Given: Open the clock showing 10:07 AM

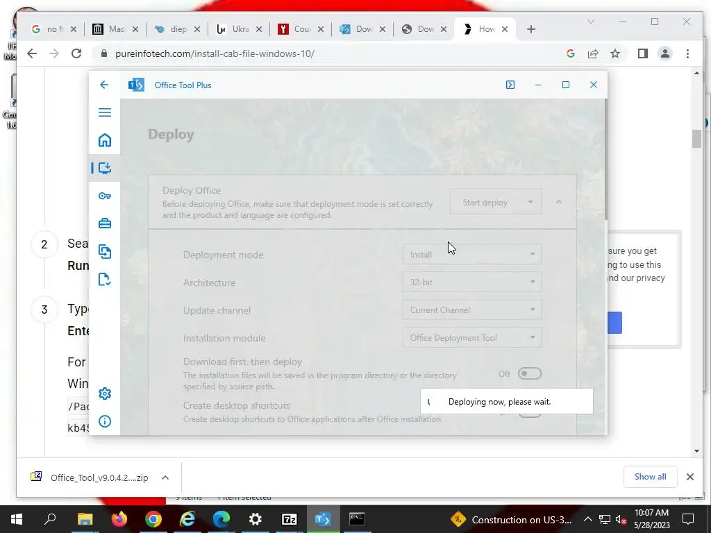Looking at the screenshot, I should click(x=651, y=519).
